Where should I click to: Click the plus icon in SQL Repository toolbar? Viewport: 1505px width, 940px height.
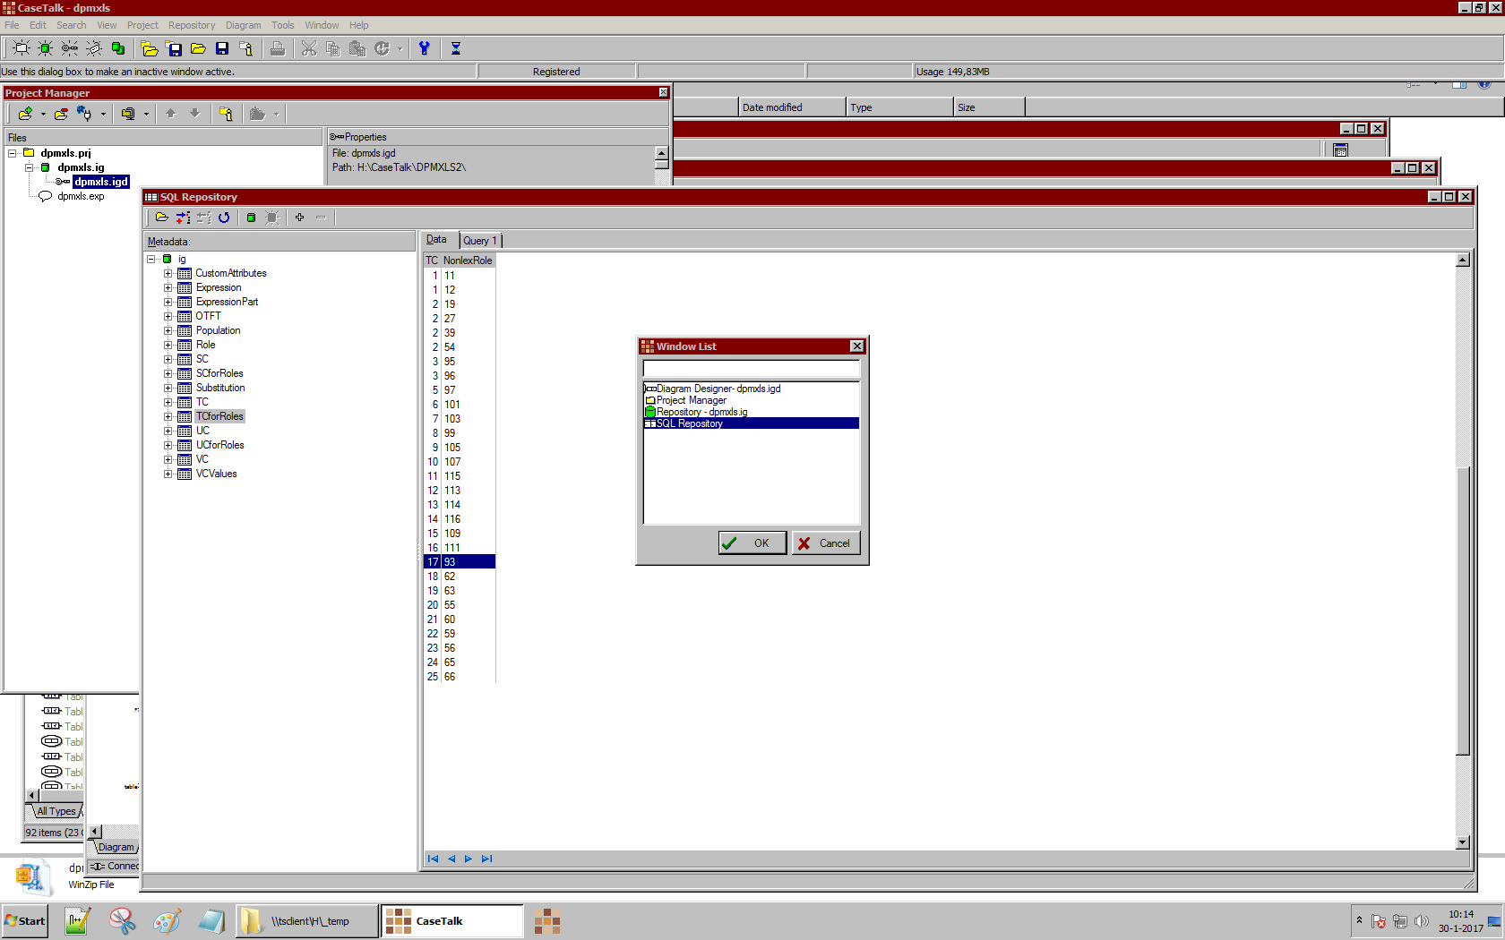[x=299, y=218]
